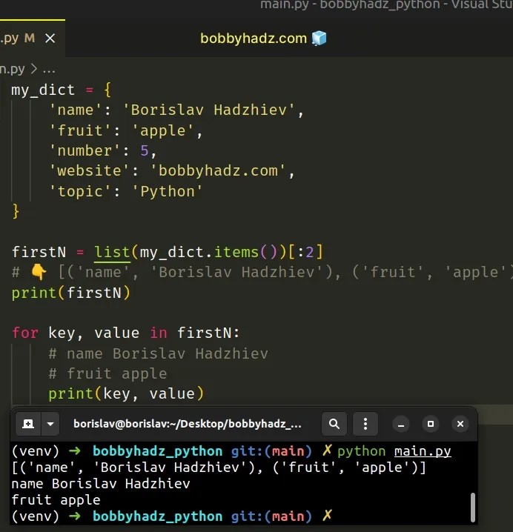This screenshot has height=532, width=513.
Task: Click the '# name Borislav Hadzhiev' comment
Action: [x=158, y=353]
